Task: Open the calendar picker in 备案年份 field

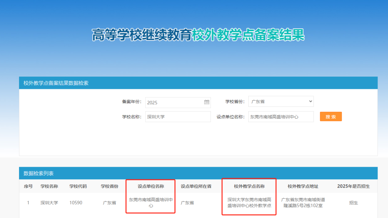Action: 207,102
